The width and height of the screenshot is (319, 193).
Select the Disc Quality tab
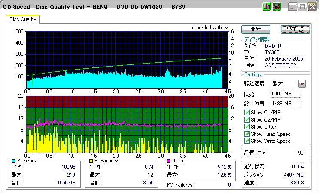[23, 19]
